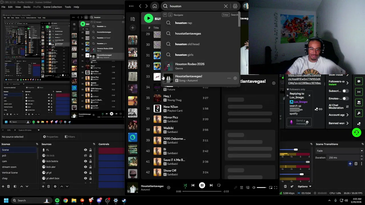Add now-playing Houstatlantavegas to Liked Songs
Image resolution: width=365 pixels, height=205 pixels.
coord(169,187)
